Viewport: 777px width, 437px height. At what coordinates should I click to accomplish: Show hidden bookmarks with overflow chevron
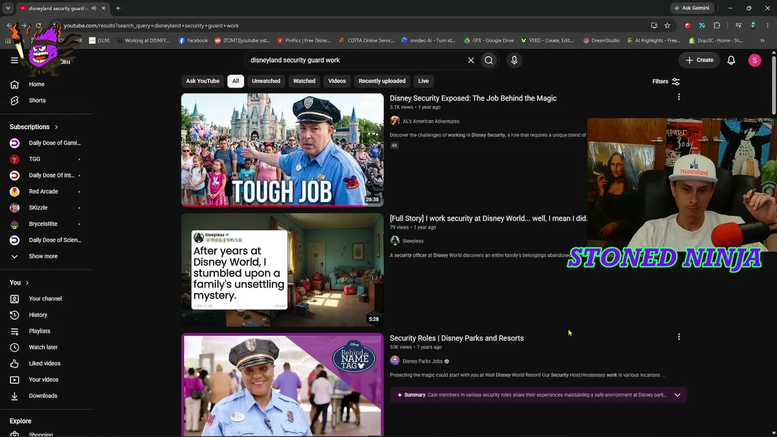[762, 41]
